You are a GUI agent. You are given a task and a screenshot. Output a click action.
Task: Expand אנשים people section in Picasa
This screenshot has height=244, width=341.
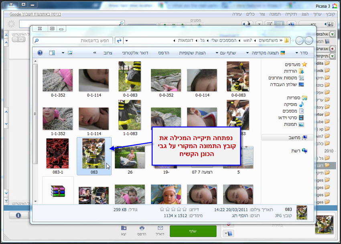(x=332, y=49)
